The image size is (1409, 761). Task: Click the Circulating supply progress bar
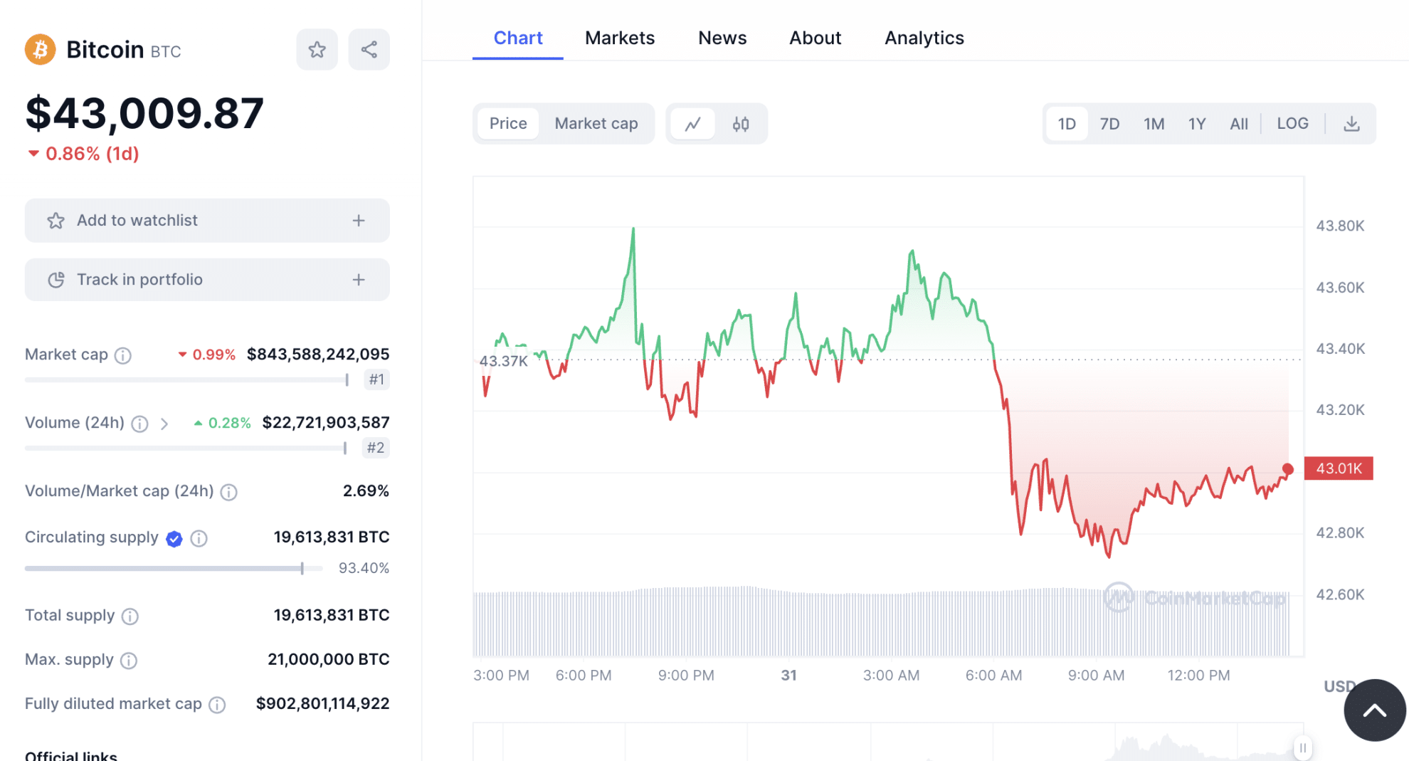coord(174,568)
